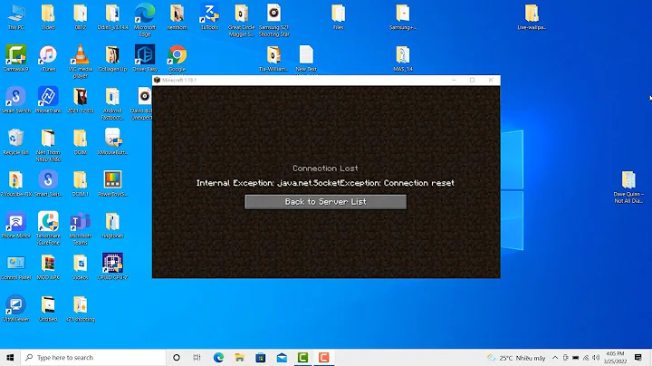The width and height of the screenshot is (652, 366).
Task: Select the Tia-William... folder on the desktop
Action: click(273, 58)
